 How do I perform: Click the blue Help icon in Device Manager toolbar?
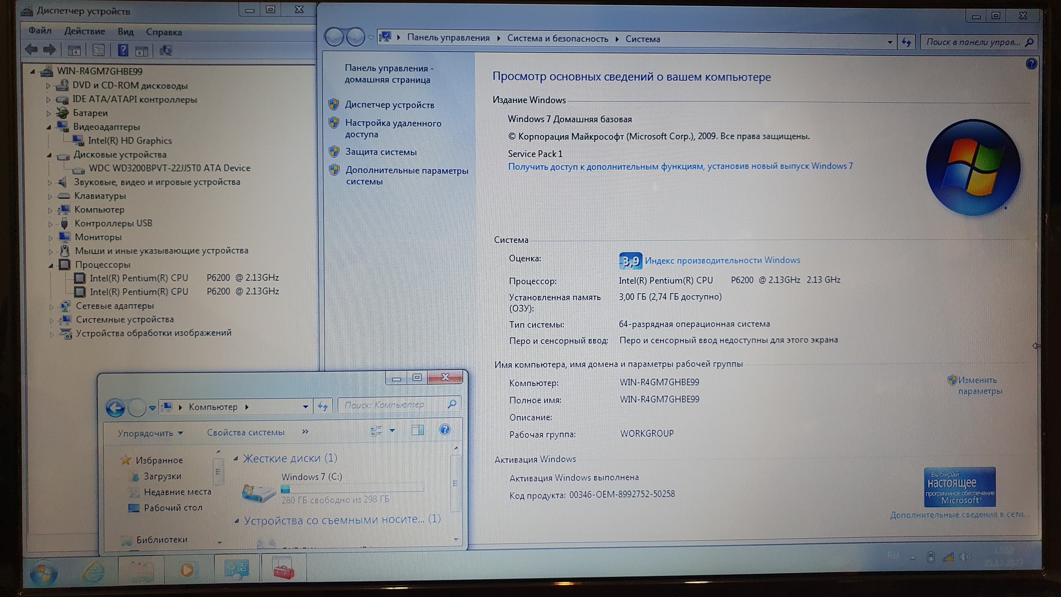click(x=123, y=50)
